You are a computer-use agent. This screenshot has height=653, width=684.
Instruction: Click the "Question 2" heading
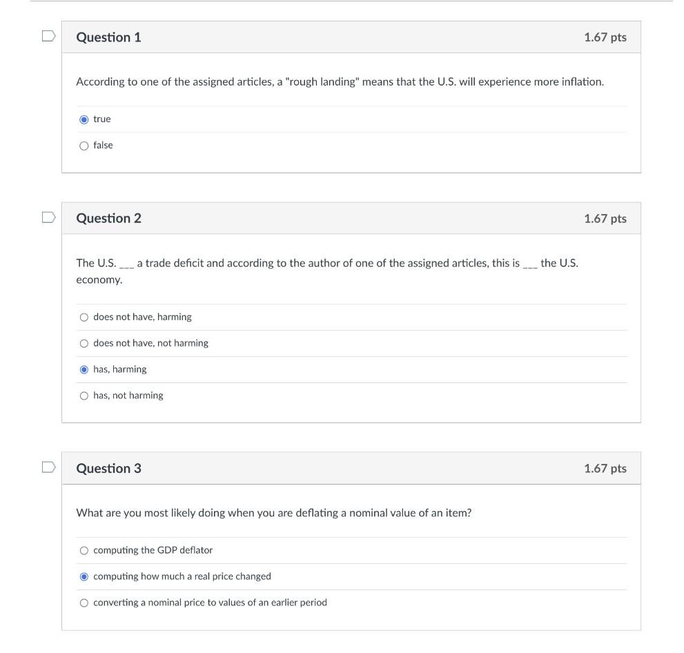pos(108,218)
